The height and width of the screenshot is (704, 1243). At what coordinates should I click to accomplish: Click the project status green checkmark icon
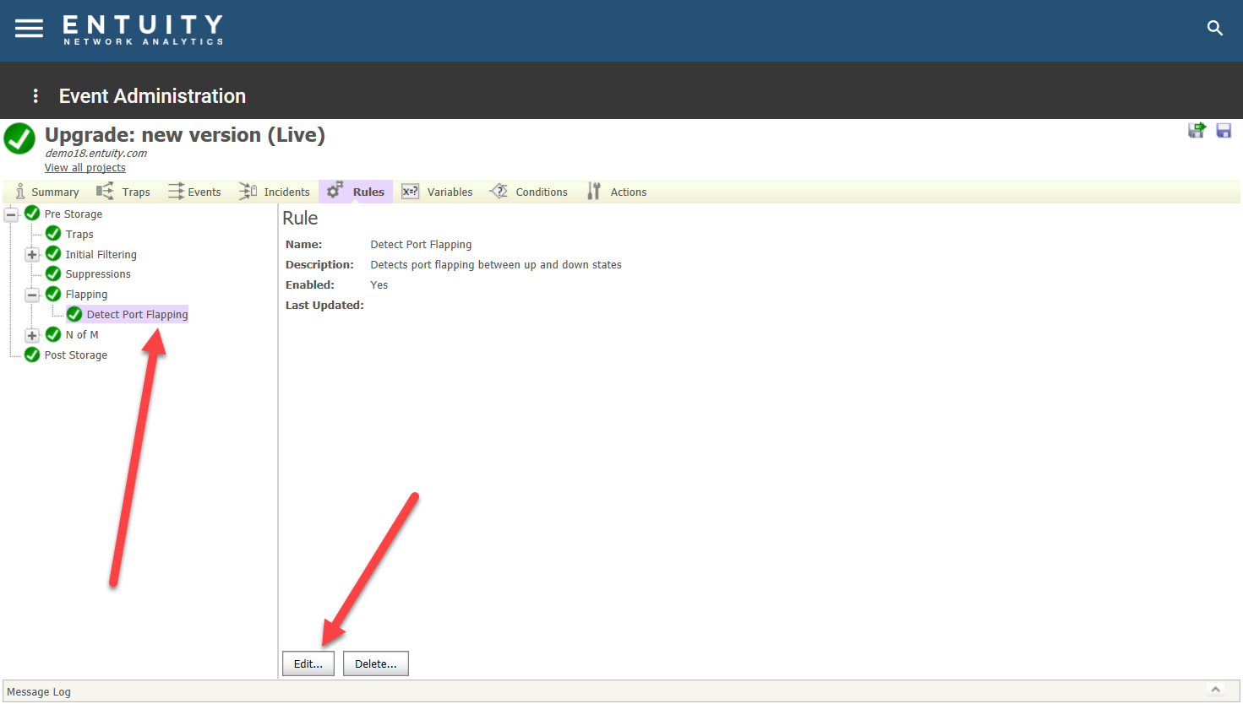tap(19, 138)
